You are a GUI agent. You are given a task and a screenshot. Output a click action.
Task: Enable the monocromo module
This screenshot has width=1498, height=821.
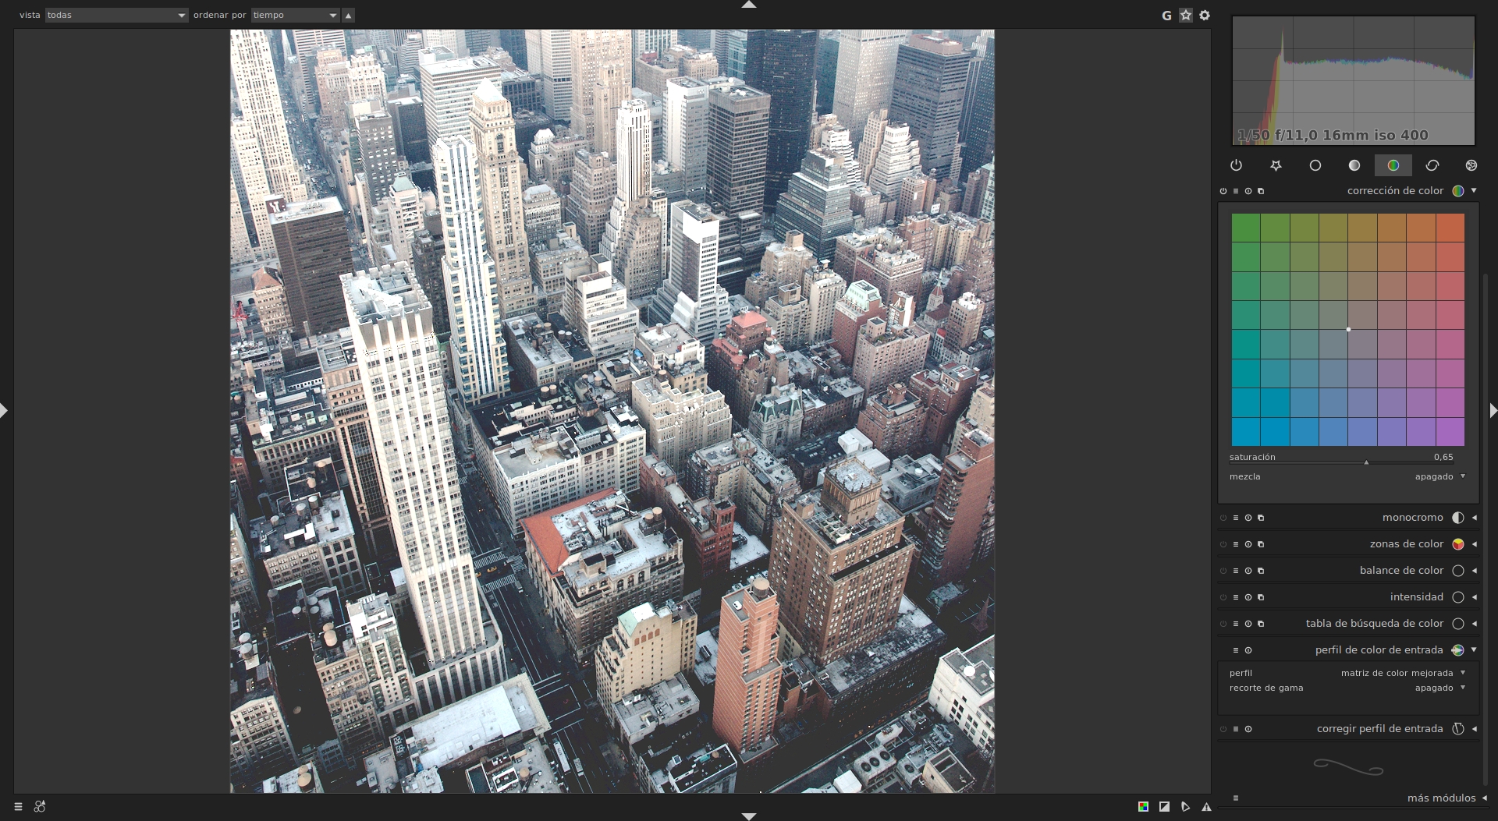1223,518
